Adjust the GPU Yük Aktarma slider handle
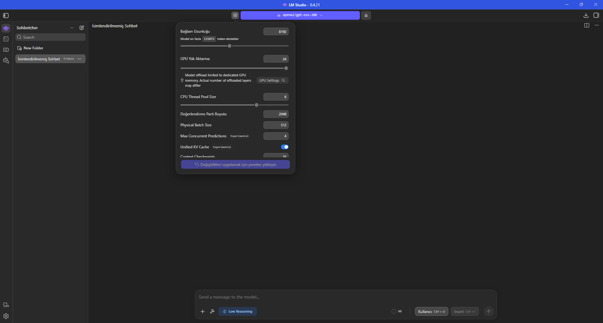Viewport: 603px width, 323px height. [286, 68]
